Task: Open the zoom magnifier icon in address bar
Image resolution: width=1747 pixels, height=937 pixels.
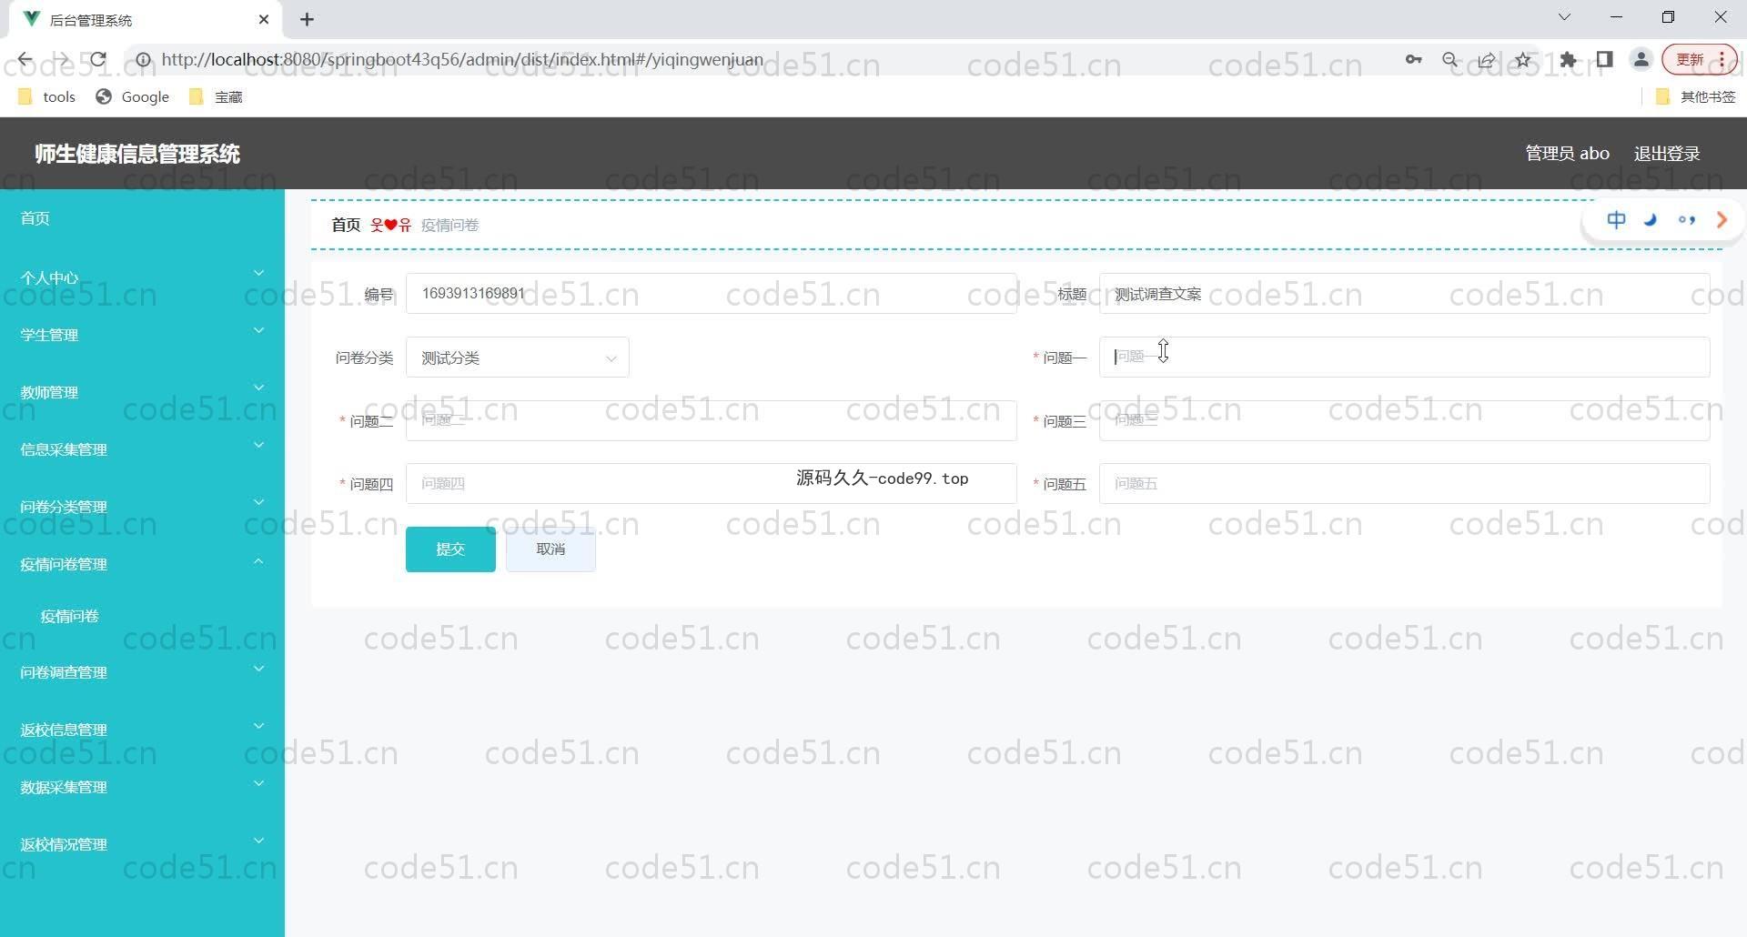Action: (1450, 60)
